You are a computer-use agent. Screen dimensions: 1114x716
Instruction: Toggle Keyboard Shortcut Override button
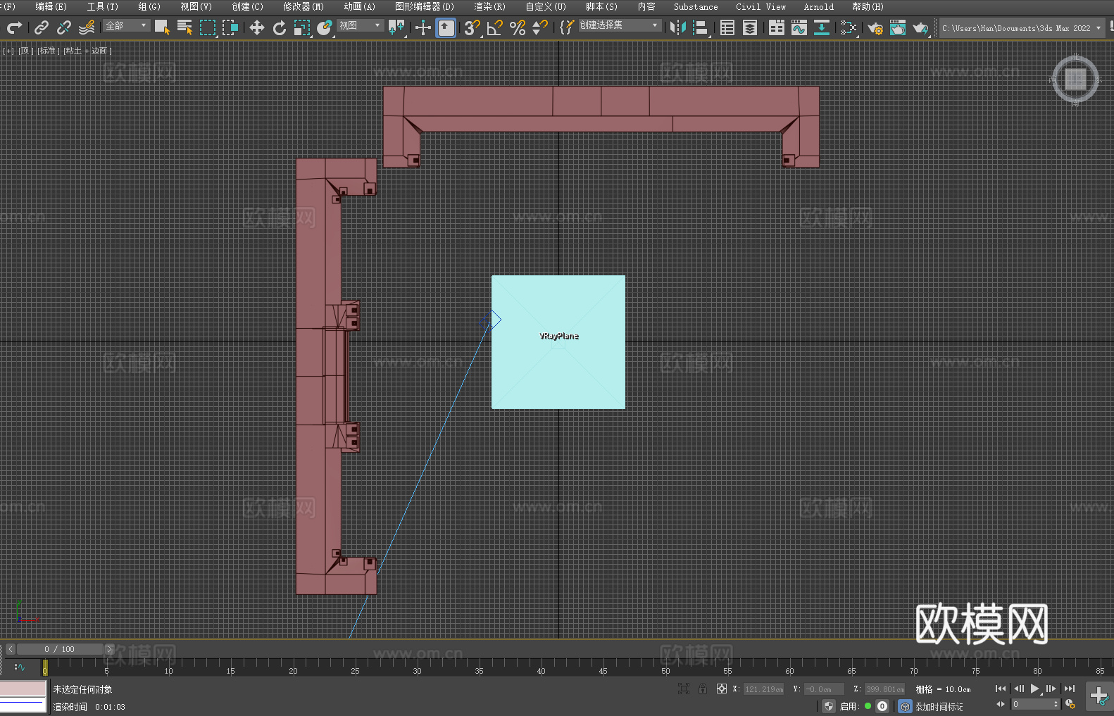click(446, 27)
